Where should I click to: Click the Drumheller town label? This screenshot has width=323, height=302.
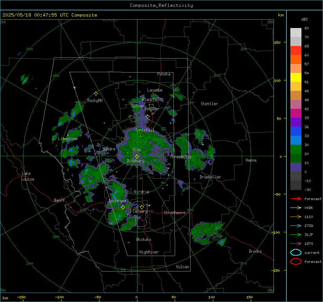(x=210, y=177)
